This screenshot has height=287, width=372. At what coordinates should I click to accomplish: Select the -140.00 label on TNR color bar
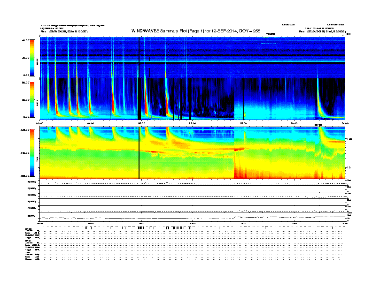pos(25,153)
